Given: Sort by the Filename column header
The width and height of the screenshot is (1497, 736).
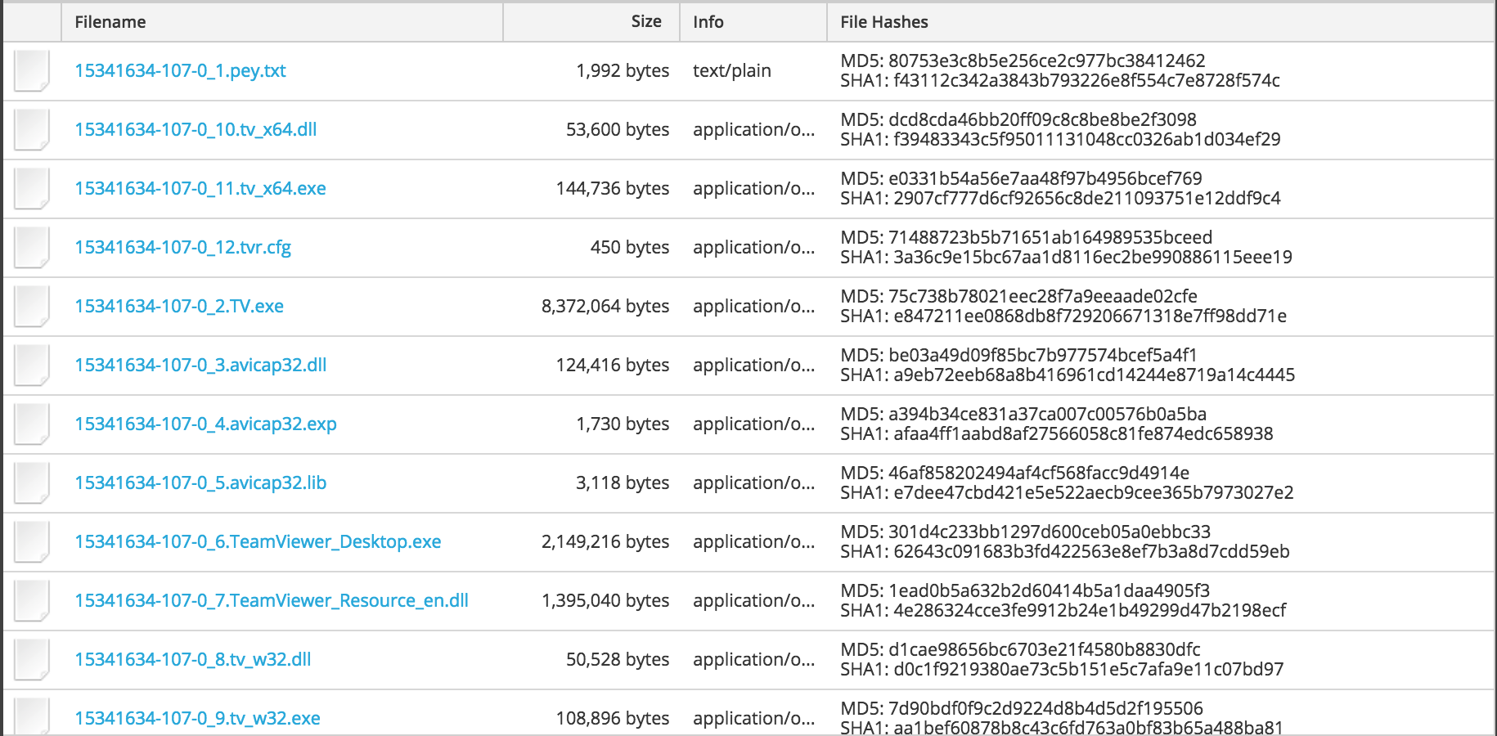Looking at the screenshot, I should [x=110, y=22].
